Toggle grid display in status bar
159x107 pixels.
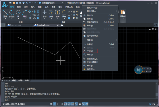pyautogui.click(x=55, y=104)
